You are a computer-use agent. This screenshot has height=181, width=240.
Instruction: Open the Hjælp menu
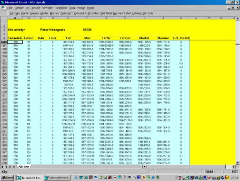(90, 8)
